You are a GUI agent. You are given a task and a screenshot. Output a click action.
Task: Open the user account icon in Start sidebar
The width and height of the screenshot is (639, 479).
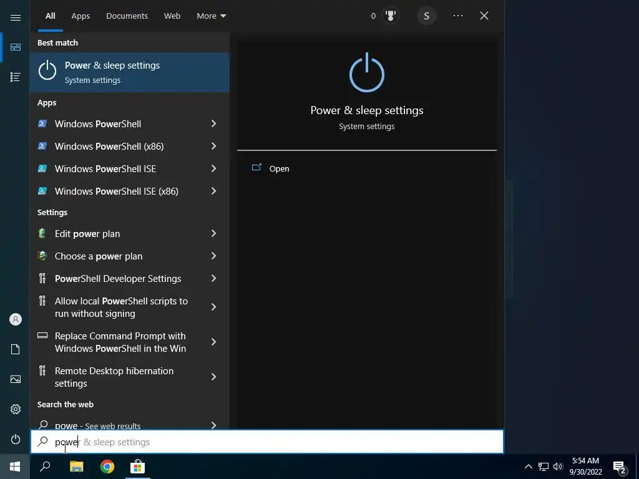coord(16,319)
